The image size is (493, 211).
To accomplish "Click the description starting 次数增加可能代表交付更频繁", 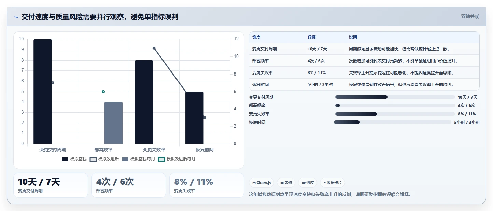I will 403,61.
